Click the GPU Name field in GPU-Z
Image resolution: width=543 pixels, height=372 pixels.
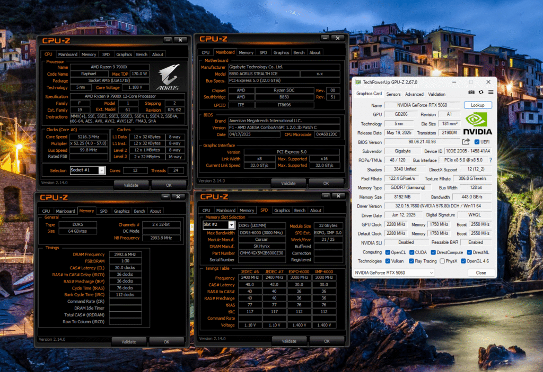(422, 105)
